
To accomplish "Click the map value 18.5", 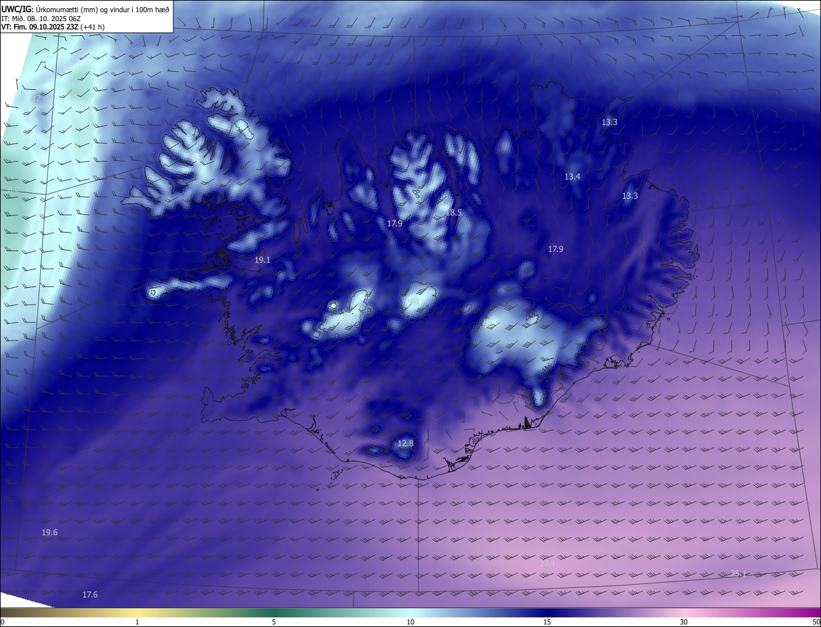I will 453,212.
